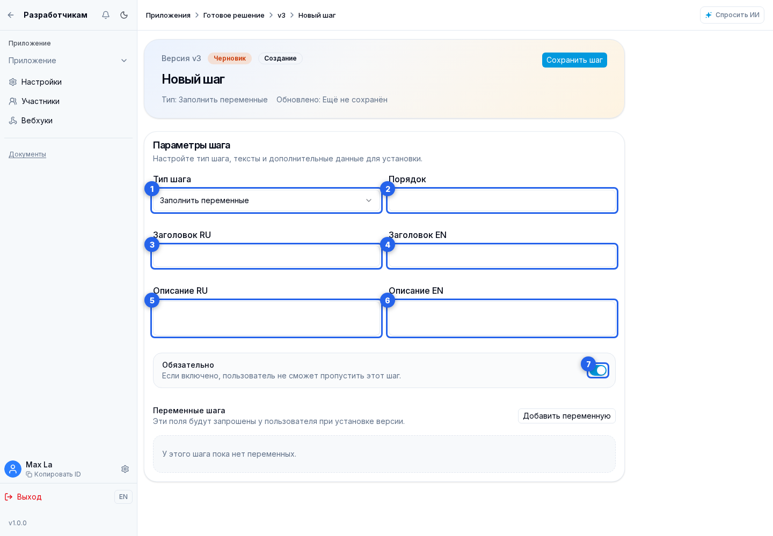Image resolution: width=773 pixels, height=536 pixels.
Task: Focus the Описание RU textarea
Action: tap(266, 318)
